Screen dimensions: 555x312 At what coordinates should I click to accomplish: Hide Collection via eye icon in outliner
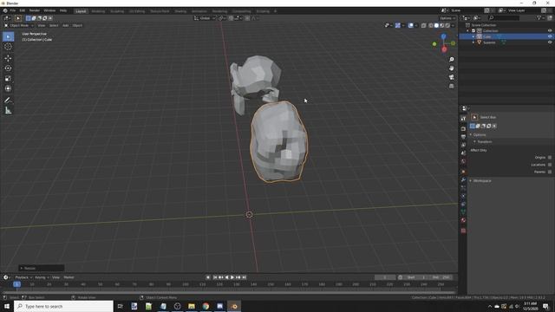[550, 31]
